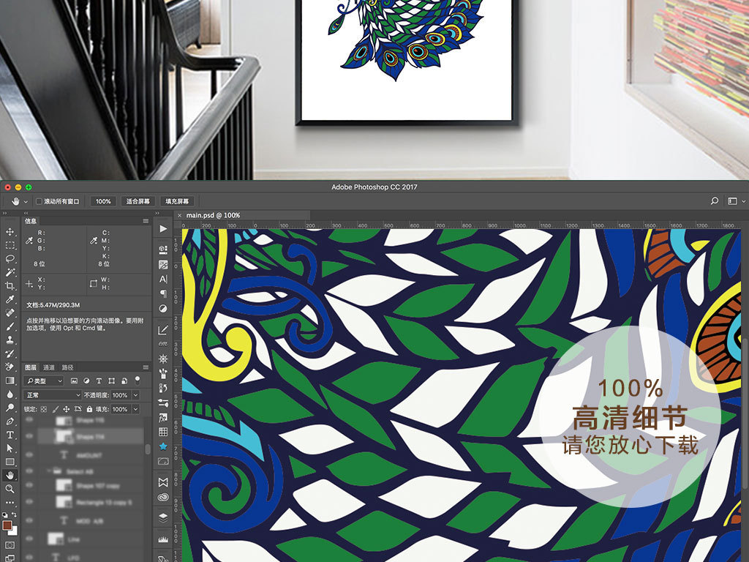Open the 不透明度 opacity dropdown

(x=135, y=395)
